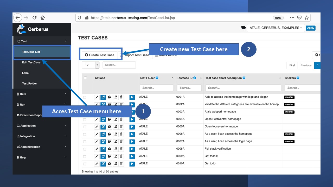The height and width of the screenshot is (187, 333).
Task: Select the checkbox for testcase 0010A row
Action: [x=85, y=164]
